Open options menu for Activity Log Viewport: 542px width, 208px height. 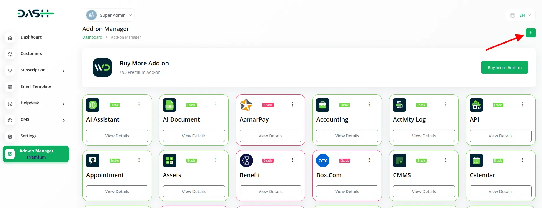click(446, 104)
